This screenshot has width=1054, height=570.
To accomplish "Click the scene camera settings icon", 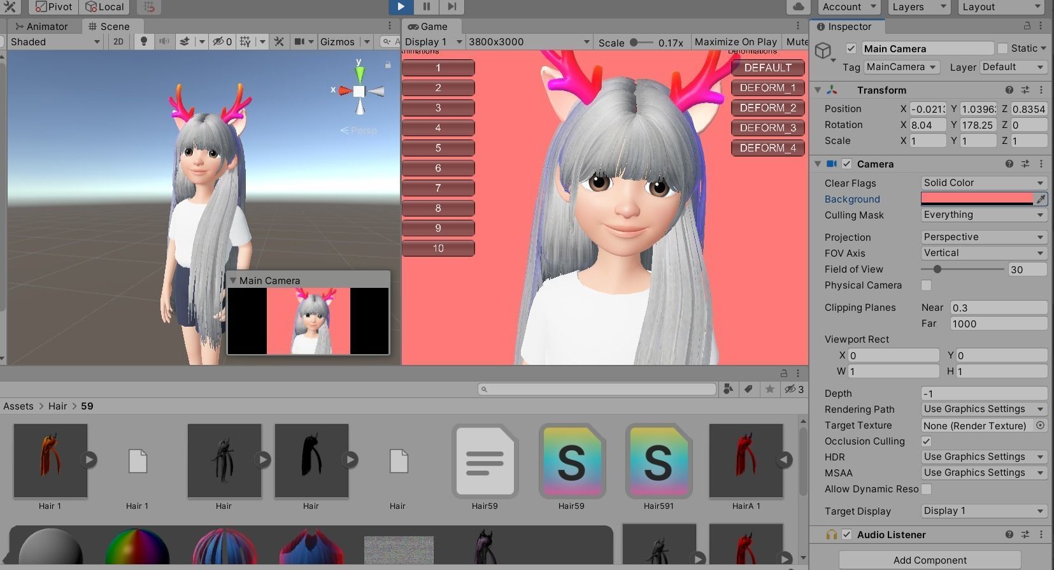I will (x=299, y=41).
